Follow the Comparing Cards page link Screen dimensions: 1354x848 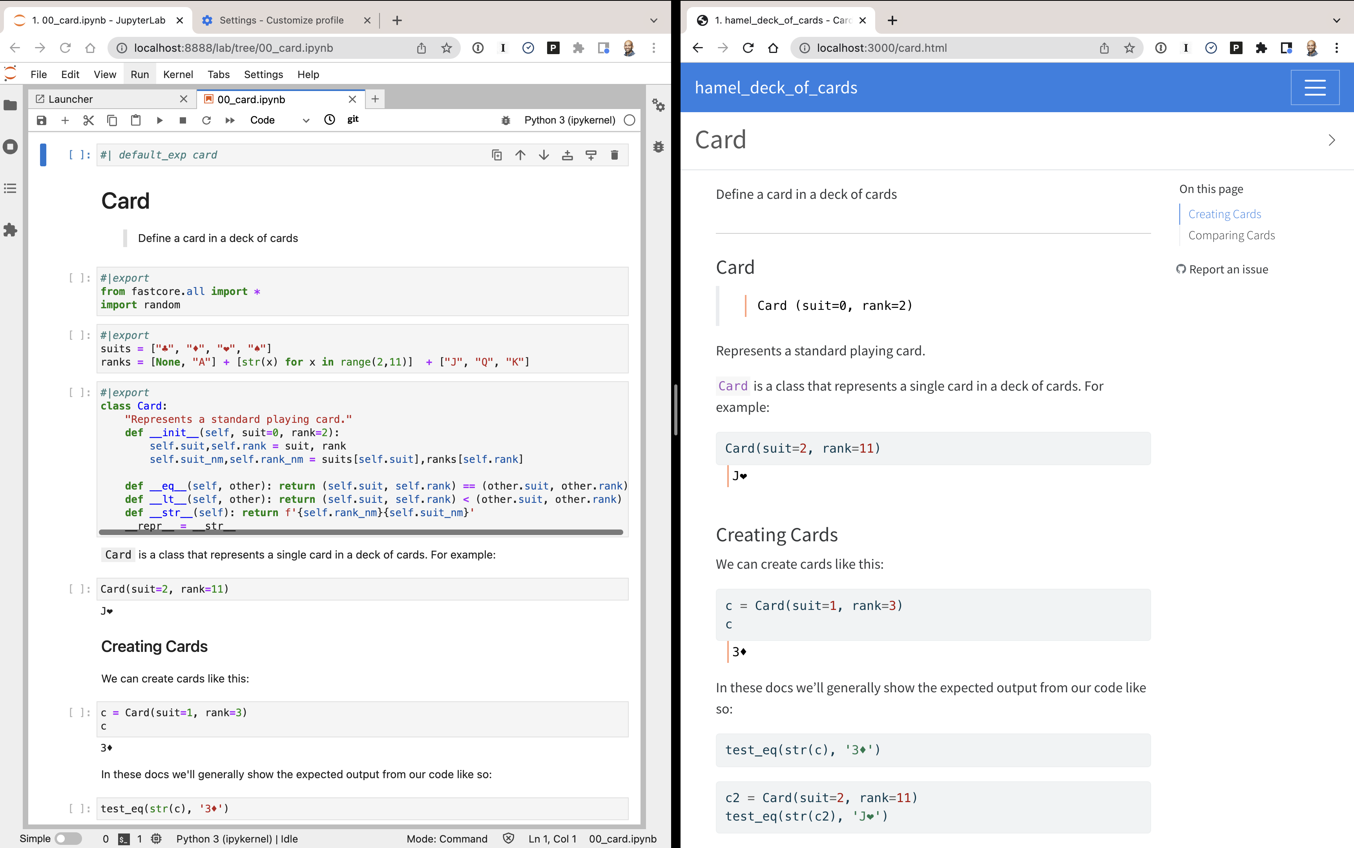click(1231, 236)
